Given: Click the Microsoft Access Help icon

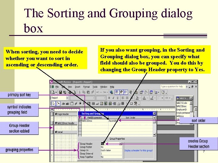Looking at the screenshot, I should [x=163, y=92].
